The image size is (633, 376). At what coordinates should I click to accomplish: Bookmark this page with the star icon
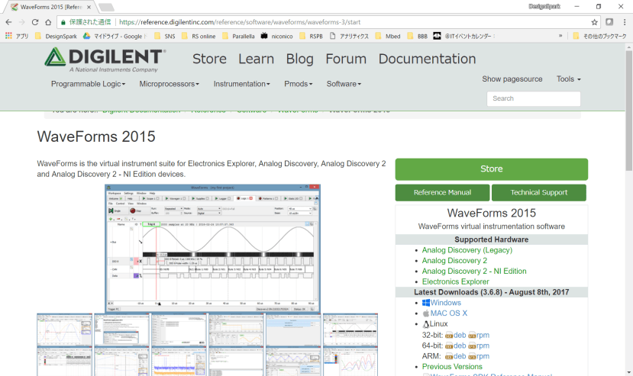click(x=594, y=22)
